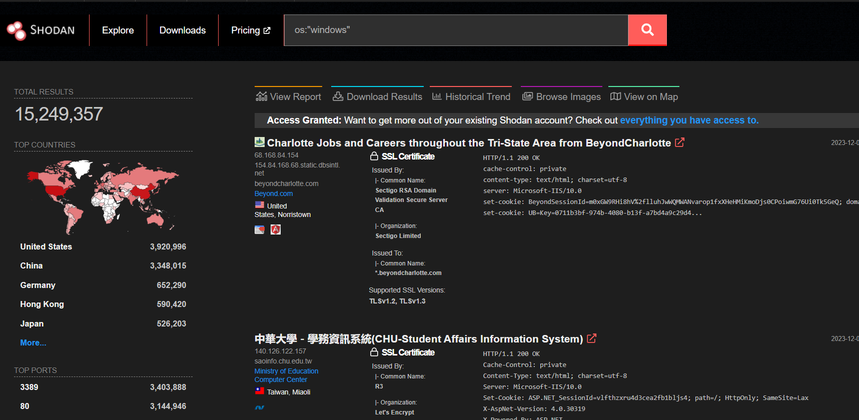Select Download Results
Screen dimensions: 859x420
(x=378, y=96)
